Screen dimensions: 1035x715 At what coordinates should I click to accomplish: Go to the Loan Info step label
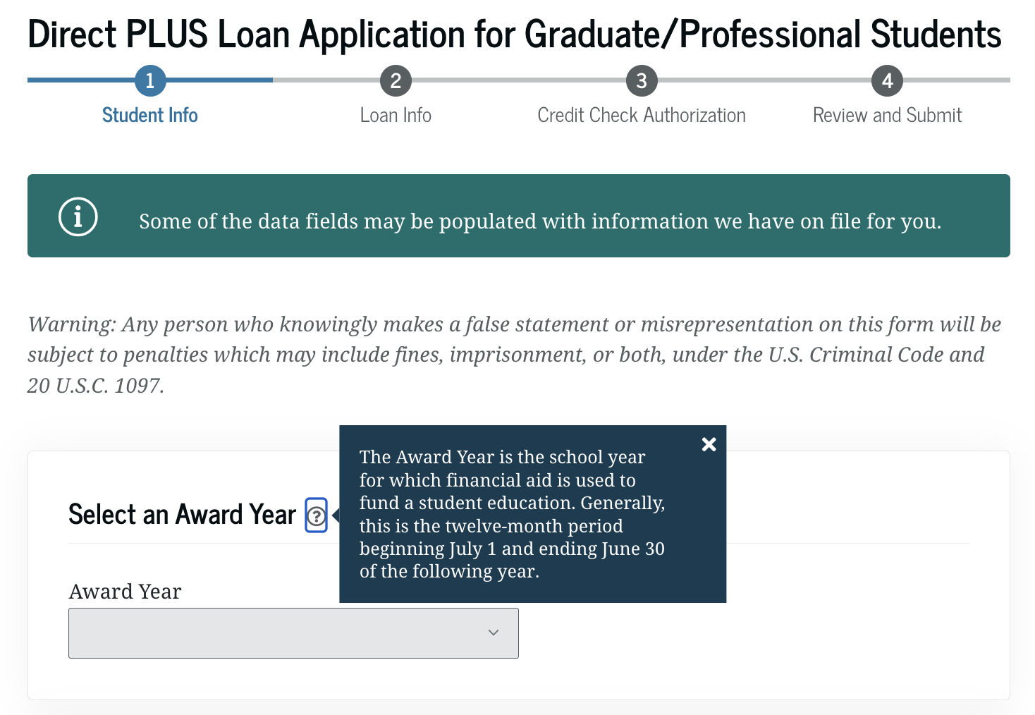(396, 114)
